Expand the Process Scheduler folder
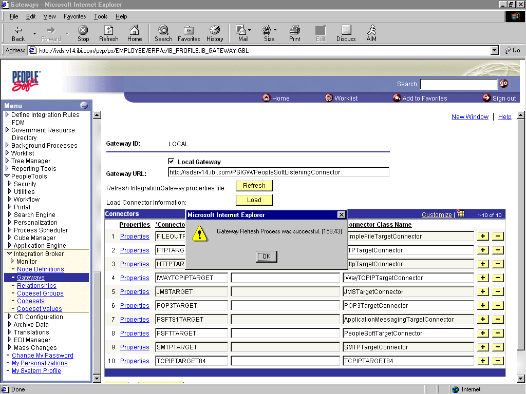The width and height of the screenshot is (526, 394). pyautogui.click(x=10, y=230)
